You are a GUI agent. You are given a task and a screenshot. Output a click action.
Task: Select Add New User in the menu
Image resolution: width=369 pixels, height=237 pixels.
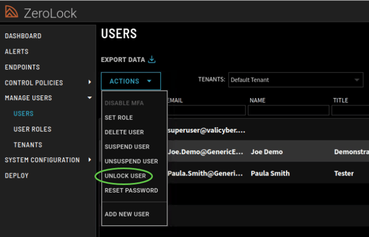(x=127, y=214)
